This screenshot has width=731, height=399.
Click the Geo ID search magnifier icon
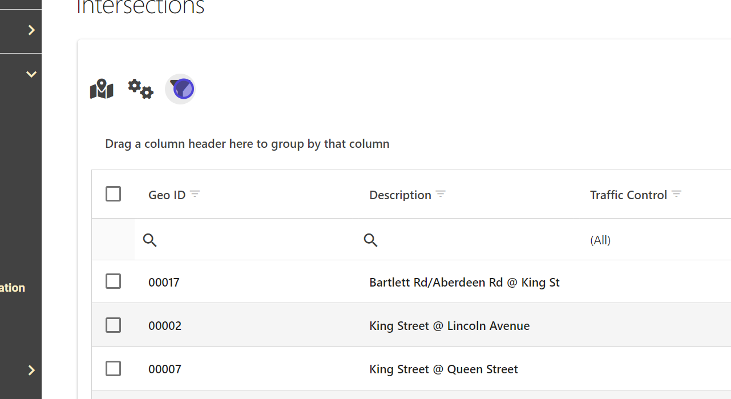150,240
